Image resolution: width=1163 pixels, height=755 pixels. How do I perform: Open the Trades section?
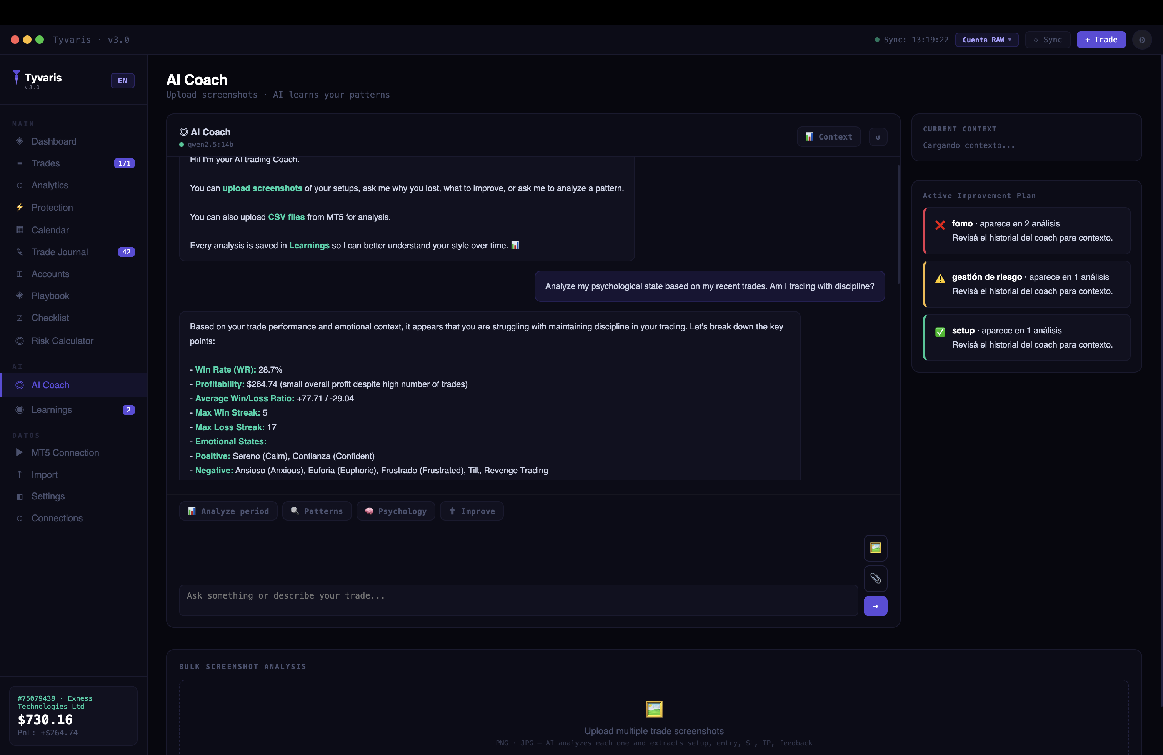[73, 163]
